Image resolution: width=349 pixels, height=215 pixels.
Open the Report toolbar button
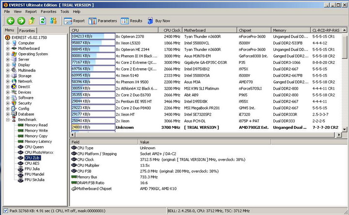[x=74, y=21]
